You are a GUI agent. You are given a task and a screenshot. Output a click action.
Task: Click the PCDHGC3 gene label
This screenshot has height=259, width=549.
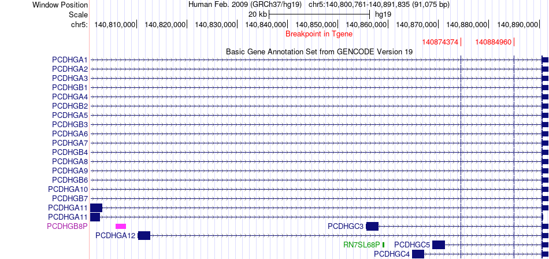[x=345, y=226]
